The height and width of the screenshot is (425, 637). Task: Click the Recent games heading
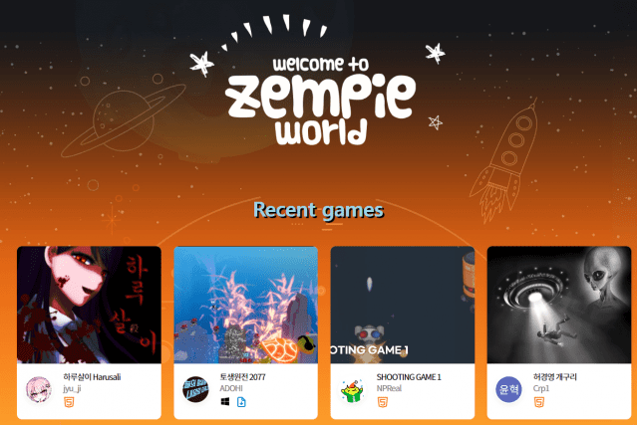click(319, 210)
